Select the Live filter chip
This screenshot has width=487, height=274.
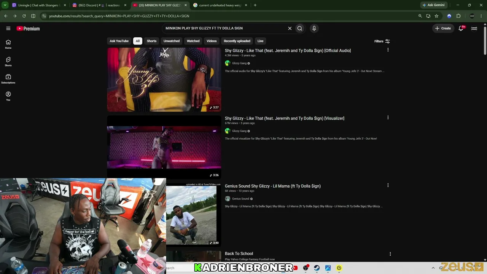pos(260,41)
